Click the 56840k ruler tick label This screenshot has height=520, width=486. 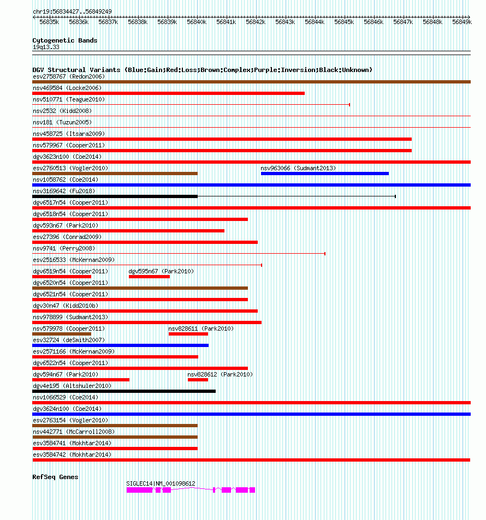coord(197,22)
